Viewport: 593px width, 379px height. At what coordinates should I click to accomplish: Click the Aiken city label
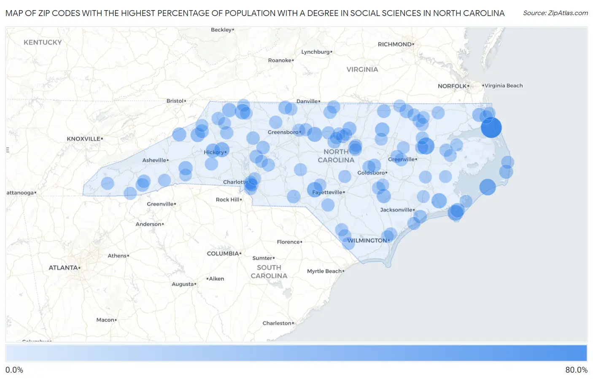point(216,279)
